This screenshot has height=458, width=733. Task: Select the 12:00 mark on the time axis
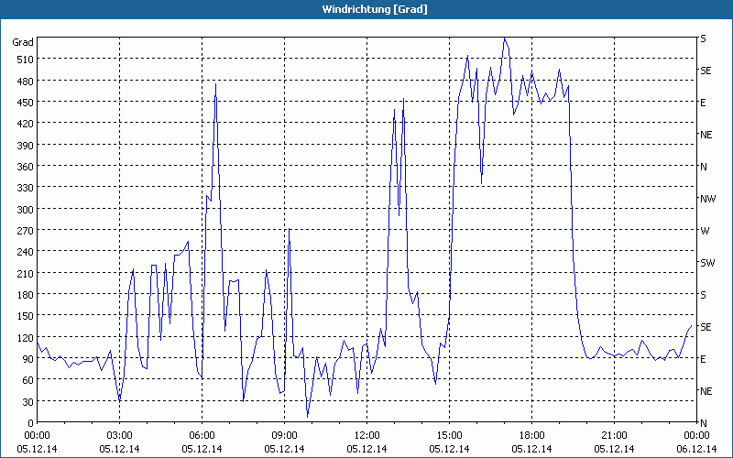pyautogui.click(x=366, y=435)
